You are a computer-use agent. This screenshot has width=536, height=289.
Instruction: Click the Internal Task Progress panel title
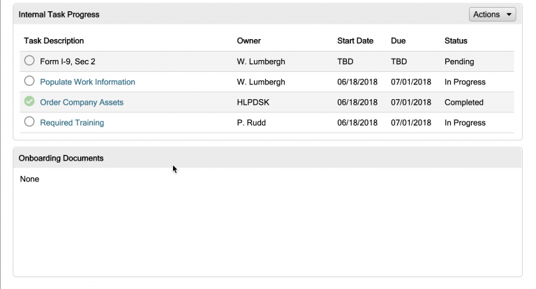59,15
